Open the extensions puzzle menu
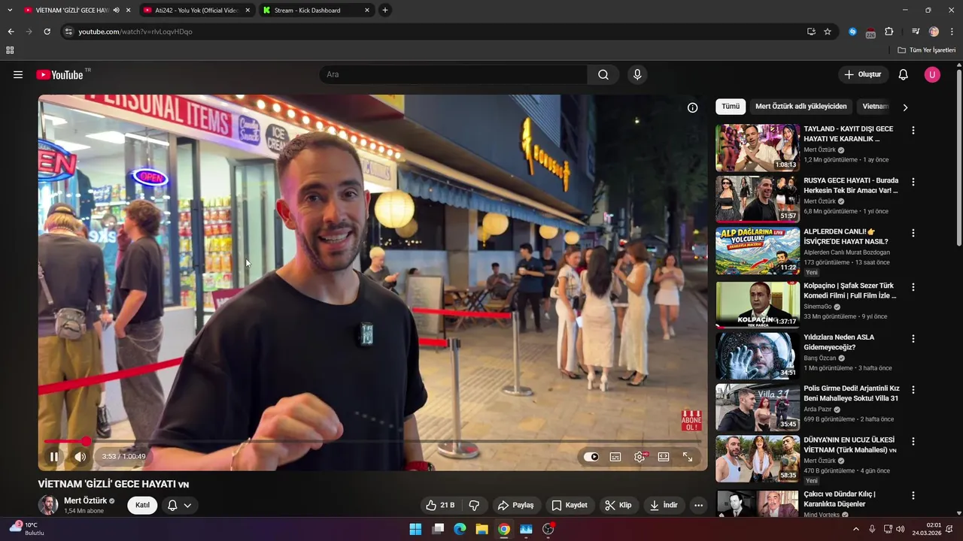This screenshot has width=963, height=541. tap(889, 32)
